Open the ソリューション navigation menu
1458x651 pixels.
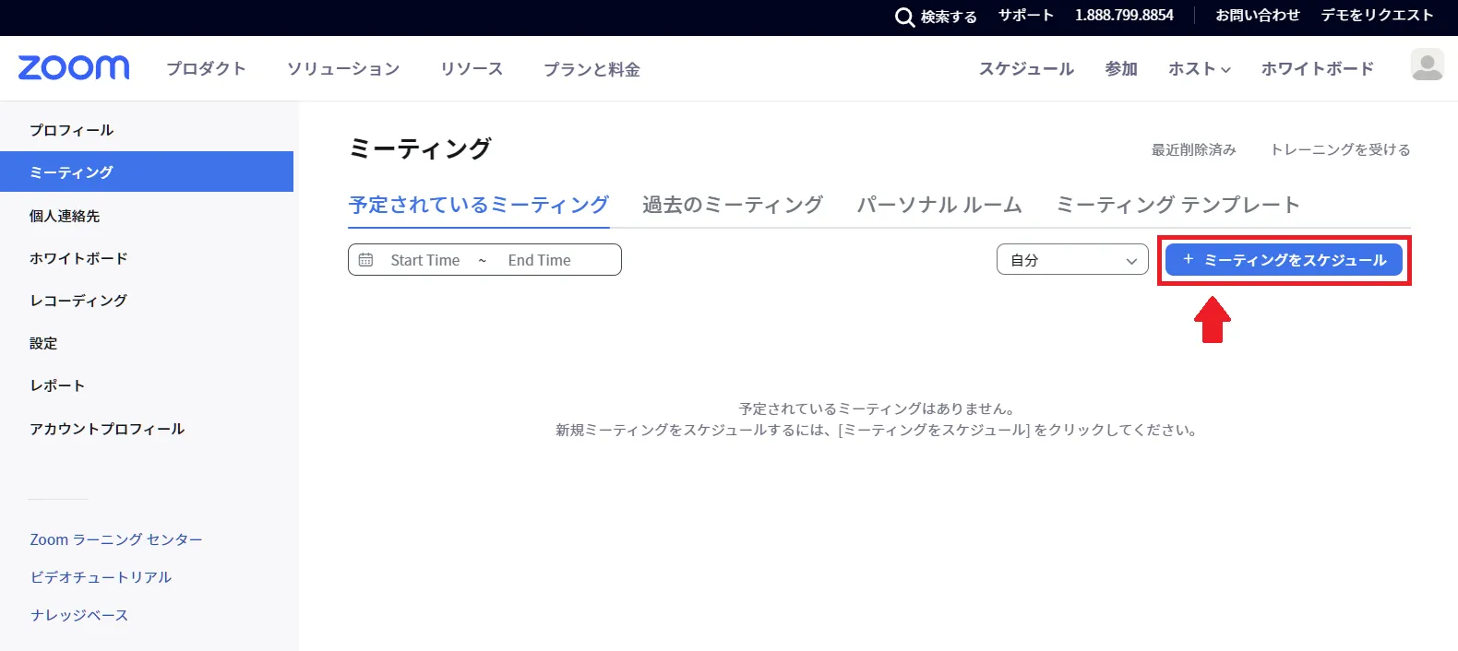[342, 69]
